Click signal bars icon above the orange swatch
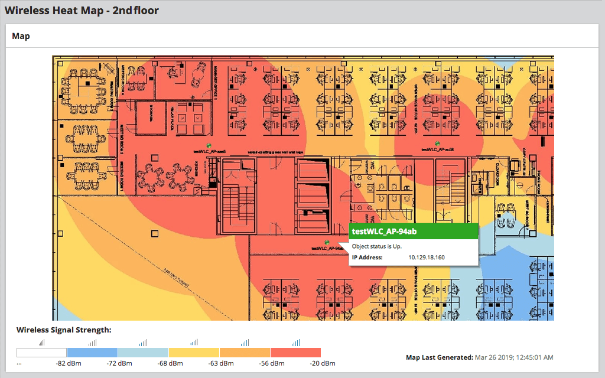 (x=245, y=343)
